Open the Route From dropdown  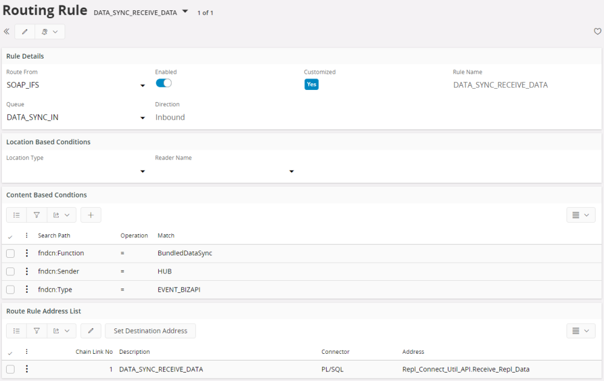[x=143, y=86]
